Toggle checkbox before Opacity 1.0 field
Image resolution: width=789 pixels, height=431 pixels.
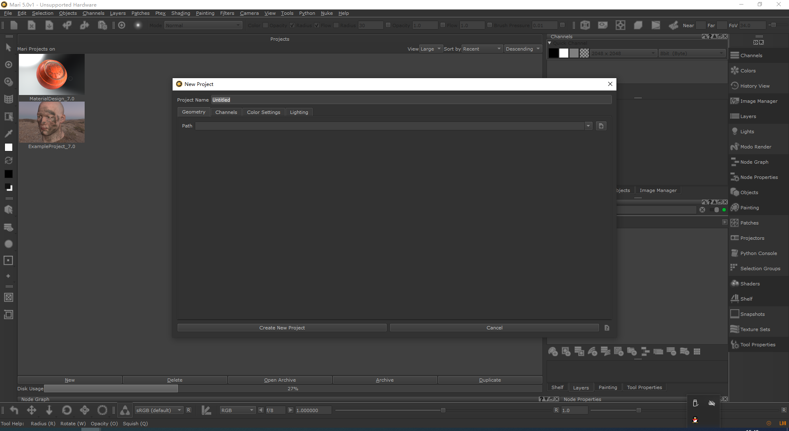coord(388,25)
